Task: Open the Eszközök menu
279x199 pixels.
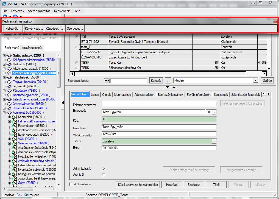Action: point(18,11)
